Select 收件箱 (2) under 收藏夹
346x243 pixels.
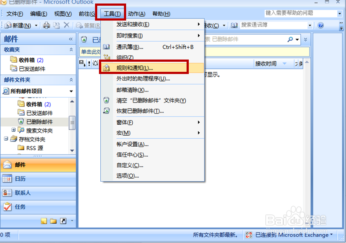[27, 60]
